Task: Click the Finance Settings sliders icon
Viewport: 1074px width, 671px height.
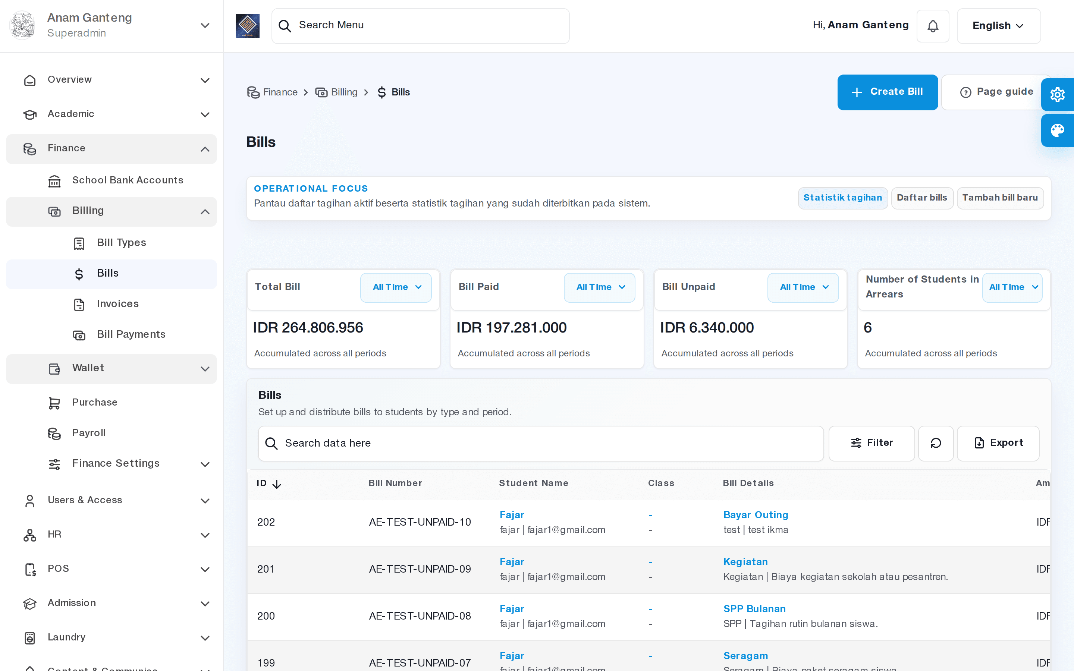Action: pyautogui.click(x=54, y=464)
